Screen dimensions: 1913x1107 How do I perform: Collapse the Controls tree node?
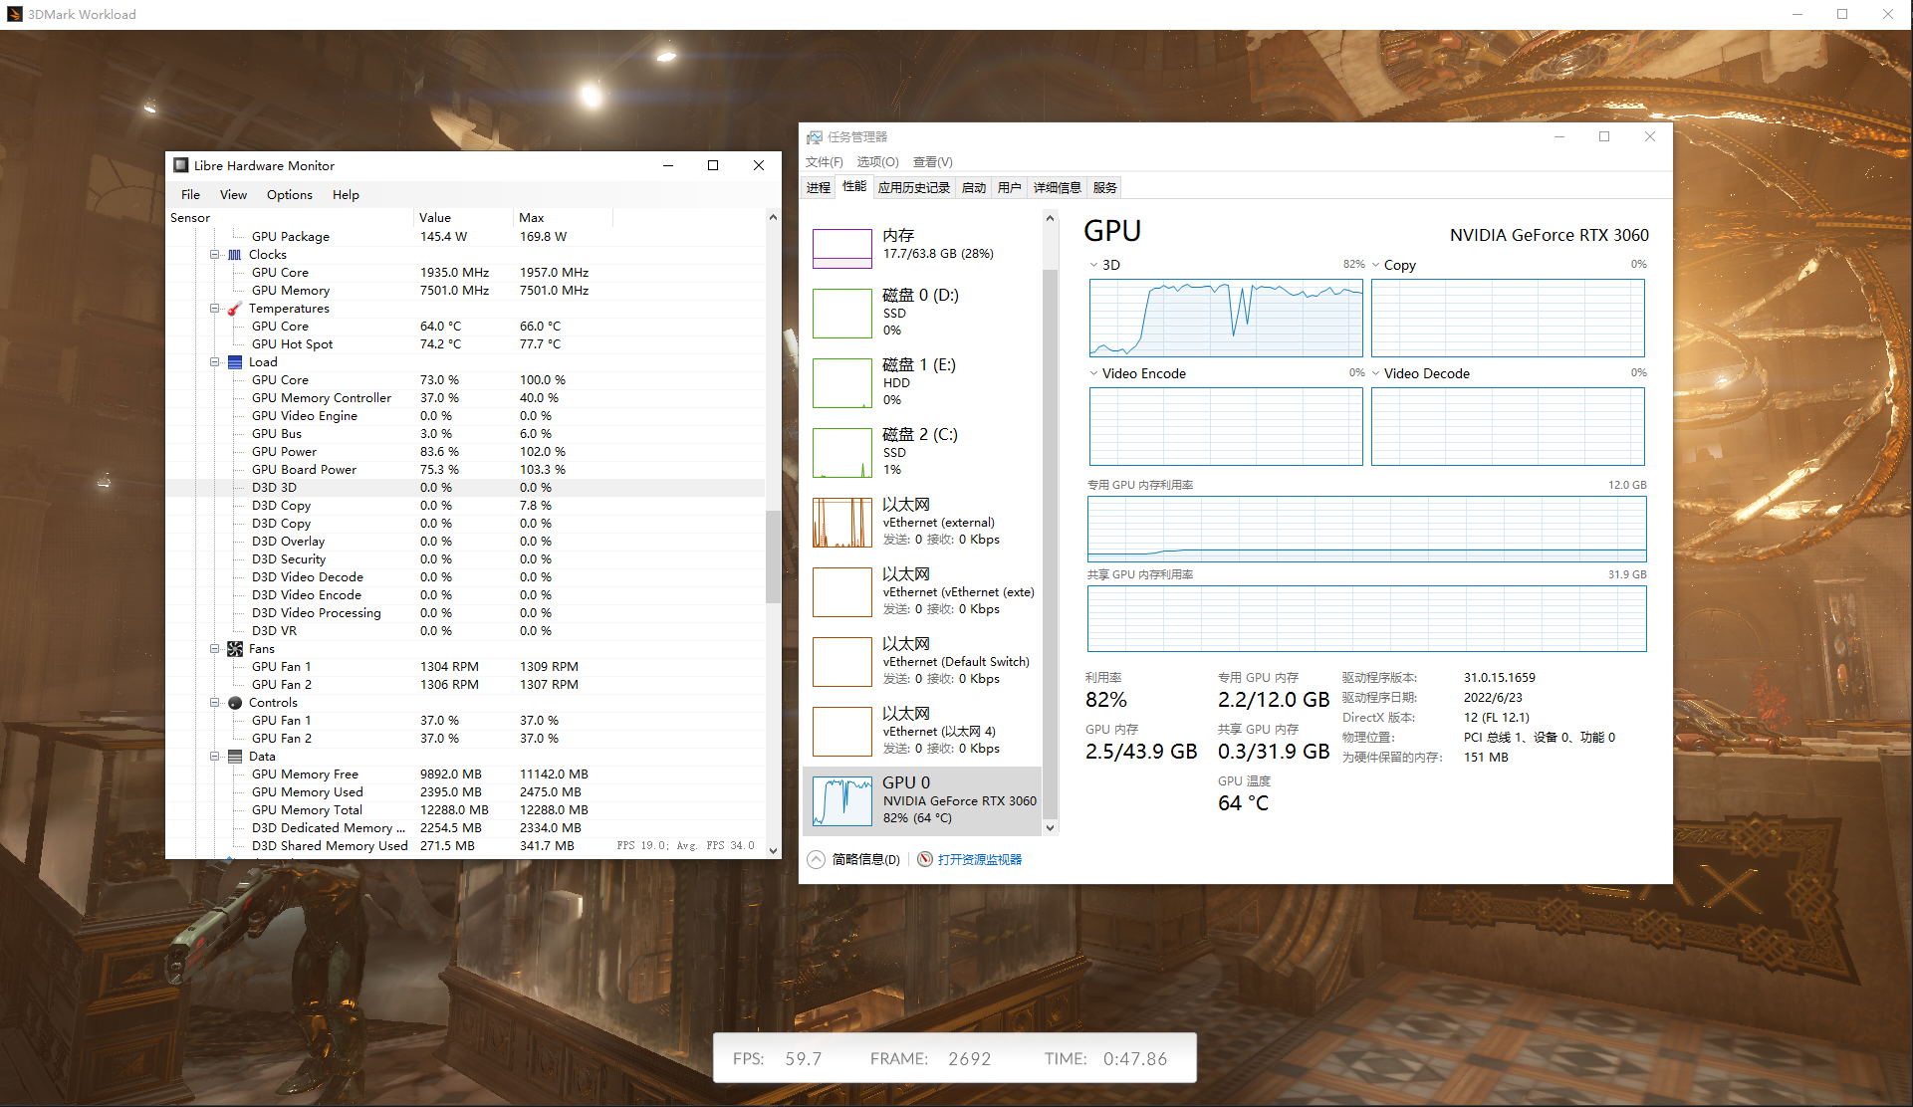tap(214, 703)
